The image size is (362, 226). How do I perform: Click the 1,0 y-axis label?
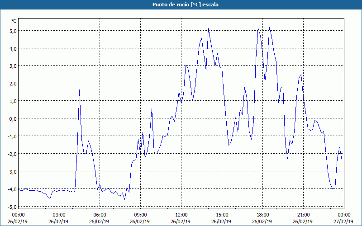13,101
